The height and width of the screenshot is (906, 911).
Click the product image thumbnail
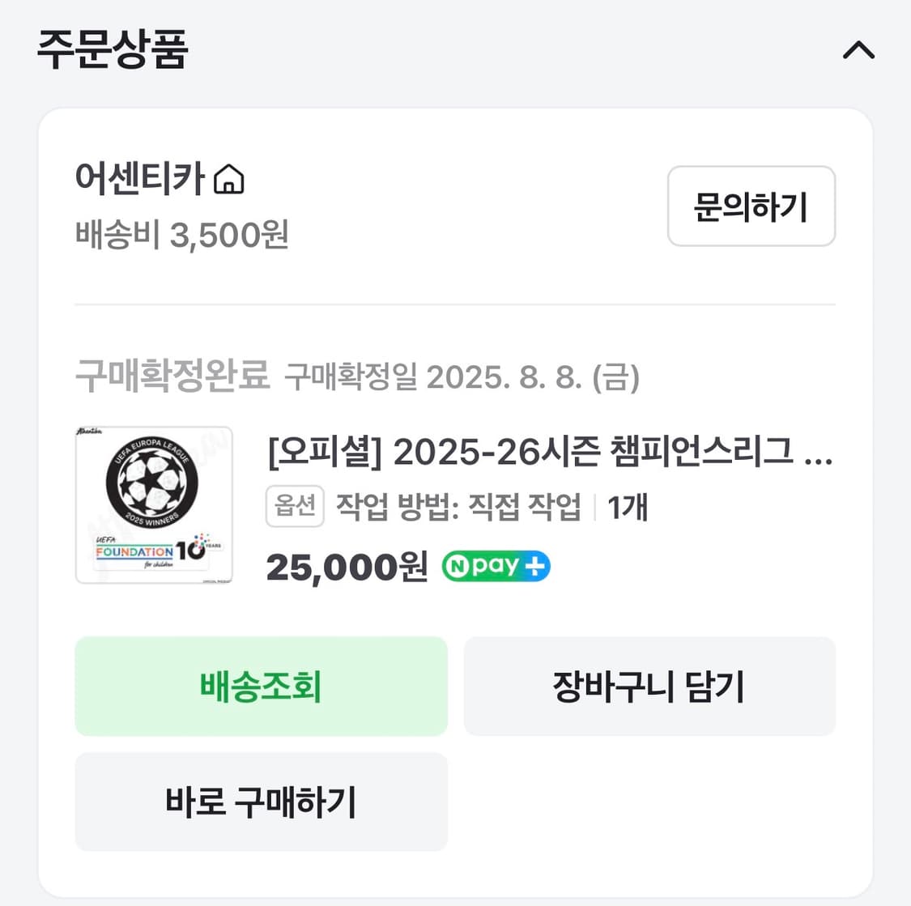coord(153,504)
